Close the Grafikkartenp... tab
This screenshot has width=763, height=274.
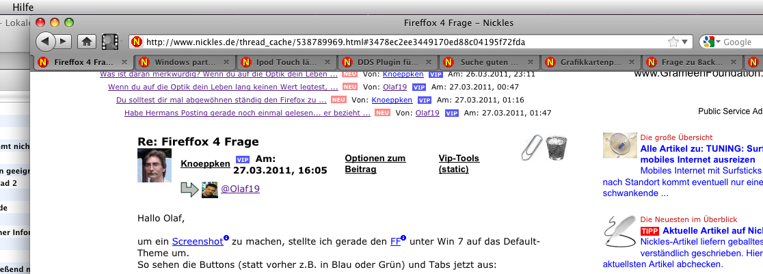pyautogui.click(x=632, y=62)
